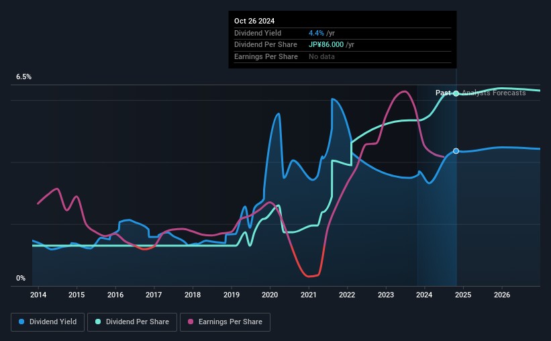Click the 2019 x-axis year label

[x=232, y=295]
